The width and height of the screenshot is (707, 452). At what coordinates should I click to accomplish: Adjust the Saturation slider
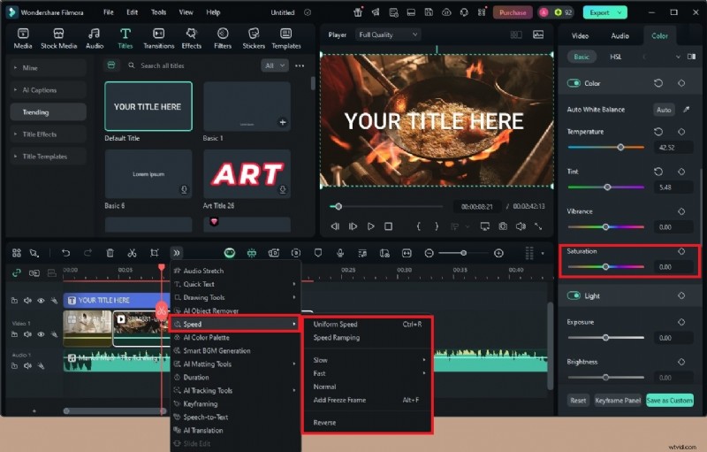(605, 266)
